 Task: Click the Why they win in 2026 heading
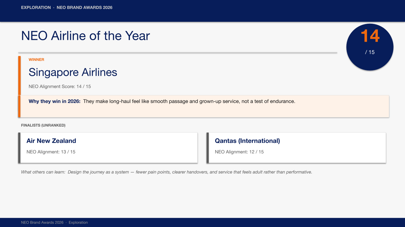(x=54, y=102)
